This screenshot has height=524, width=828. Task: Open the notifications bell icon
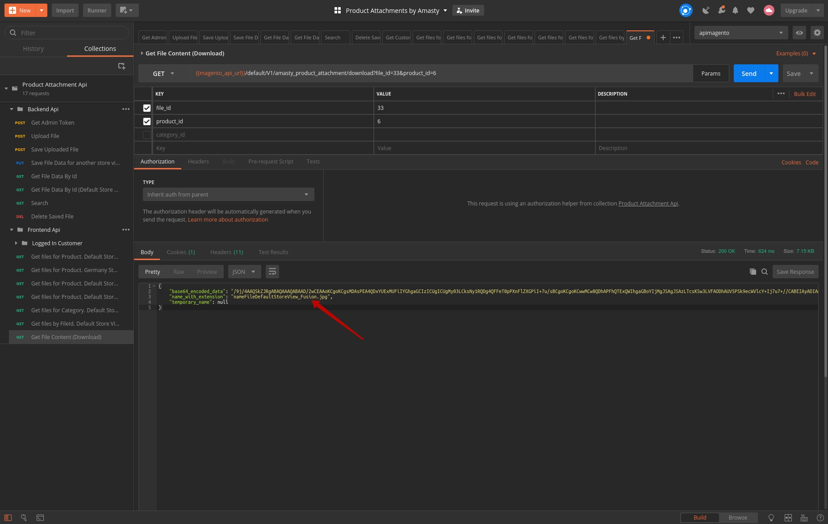click(x=735, y=10)
